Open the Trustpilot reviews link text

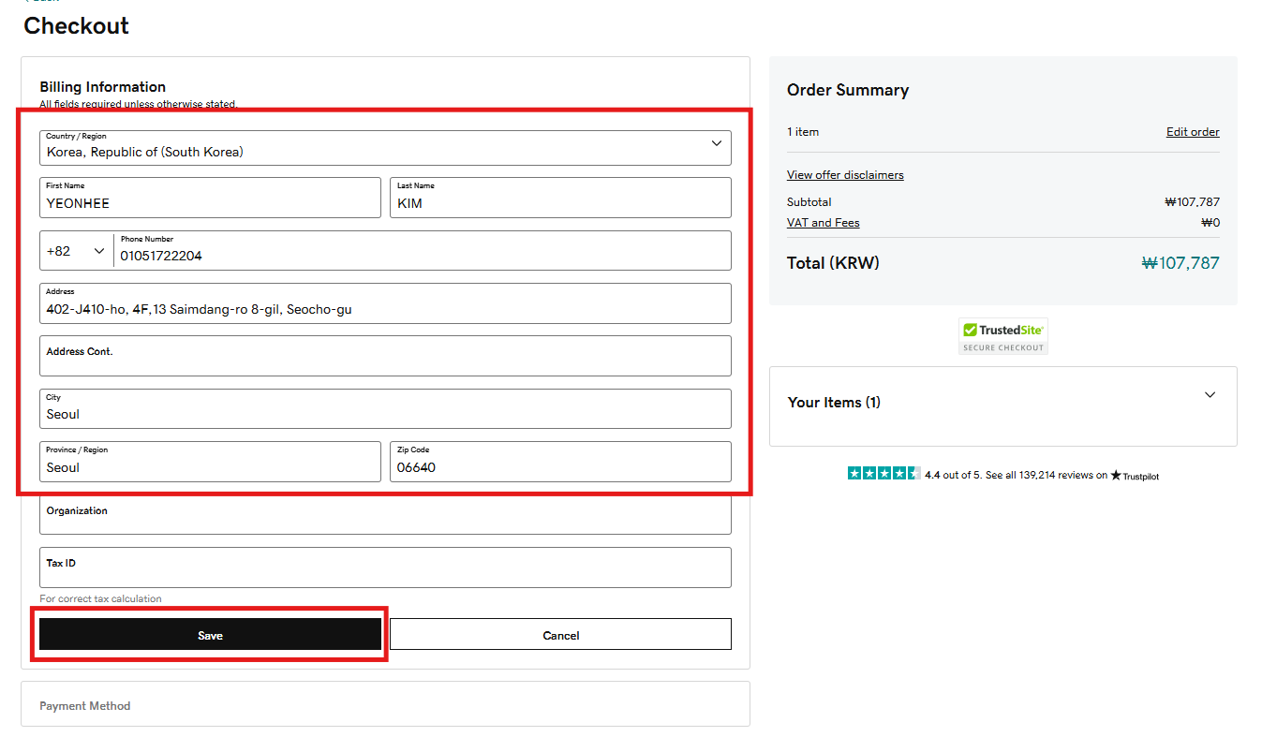coord(1016,476)
